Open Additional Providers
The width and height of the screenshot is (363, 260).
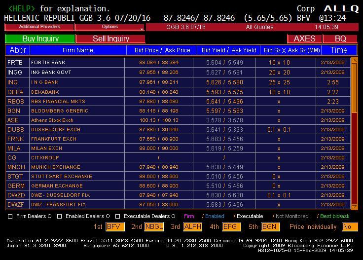pos(39,27)
